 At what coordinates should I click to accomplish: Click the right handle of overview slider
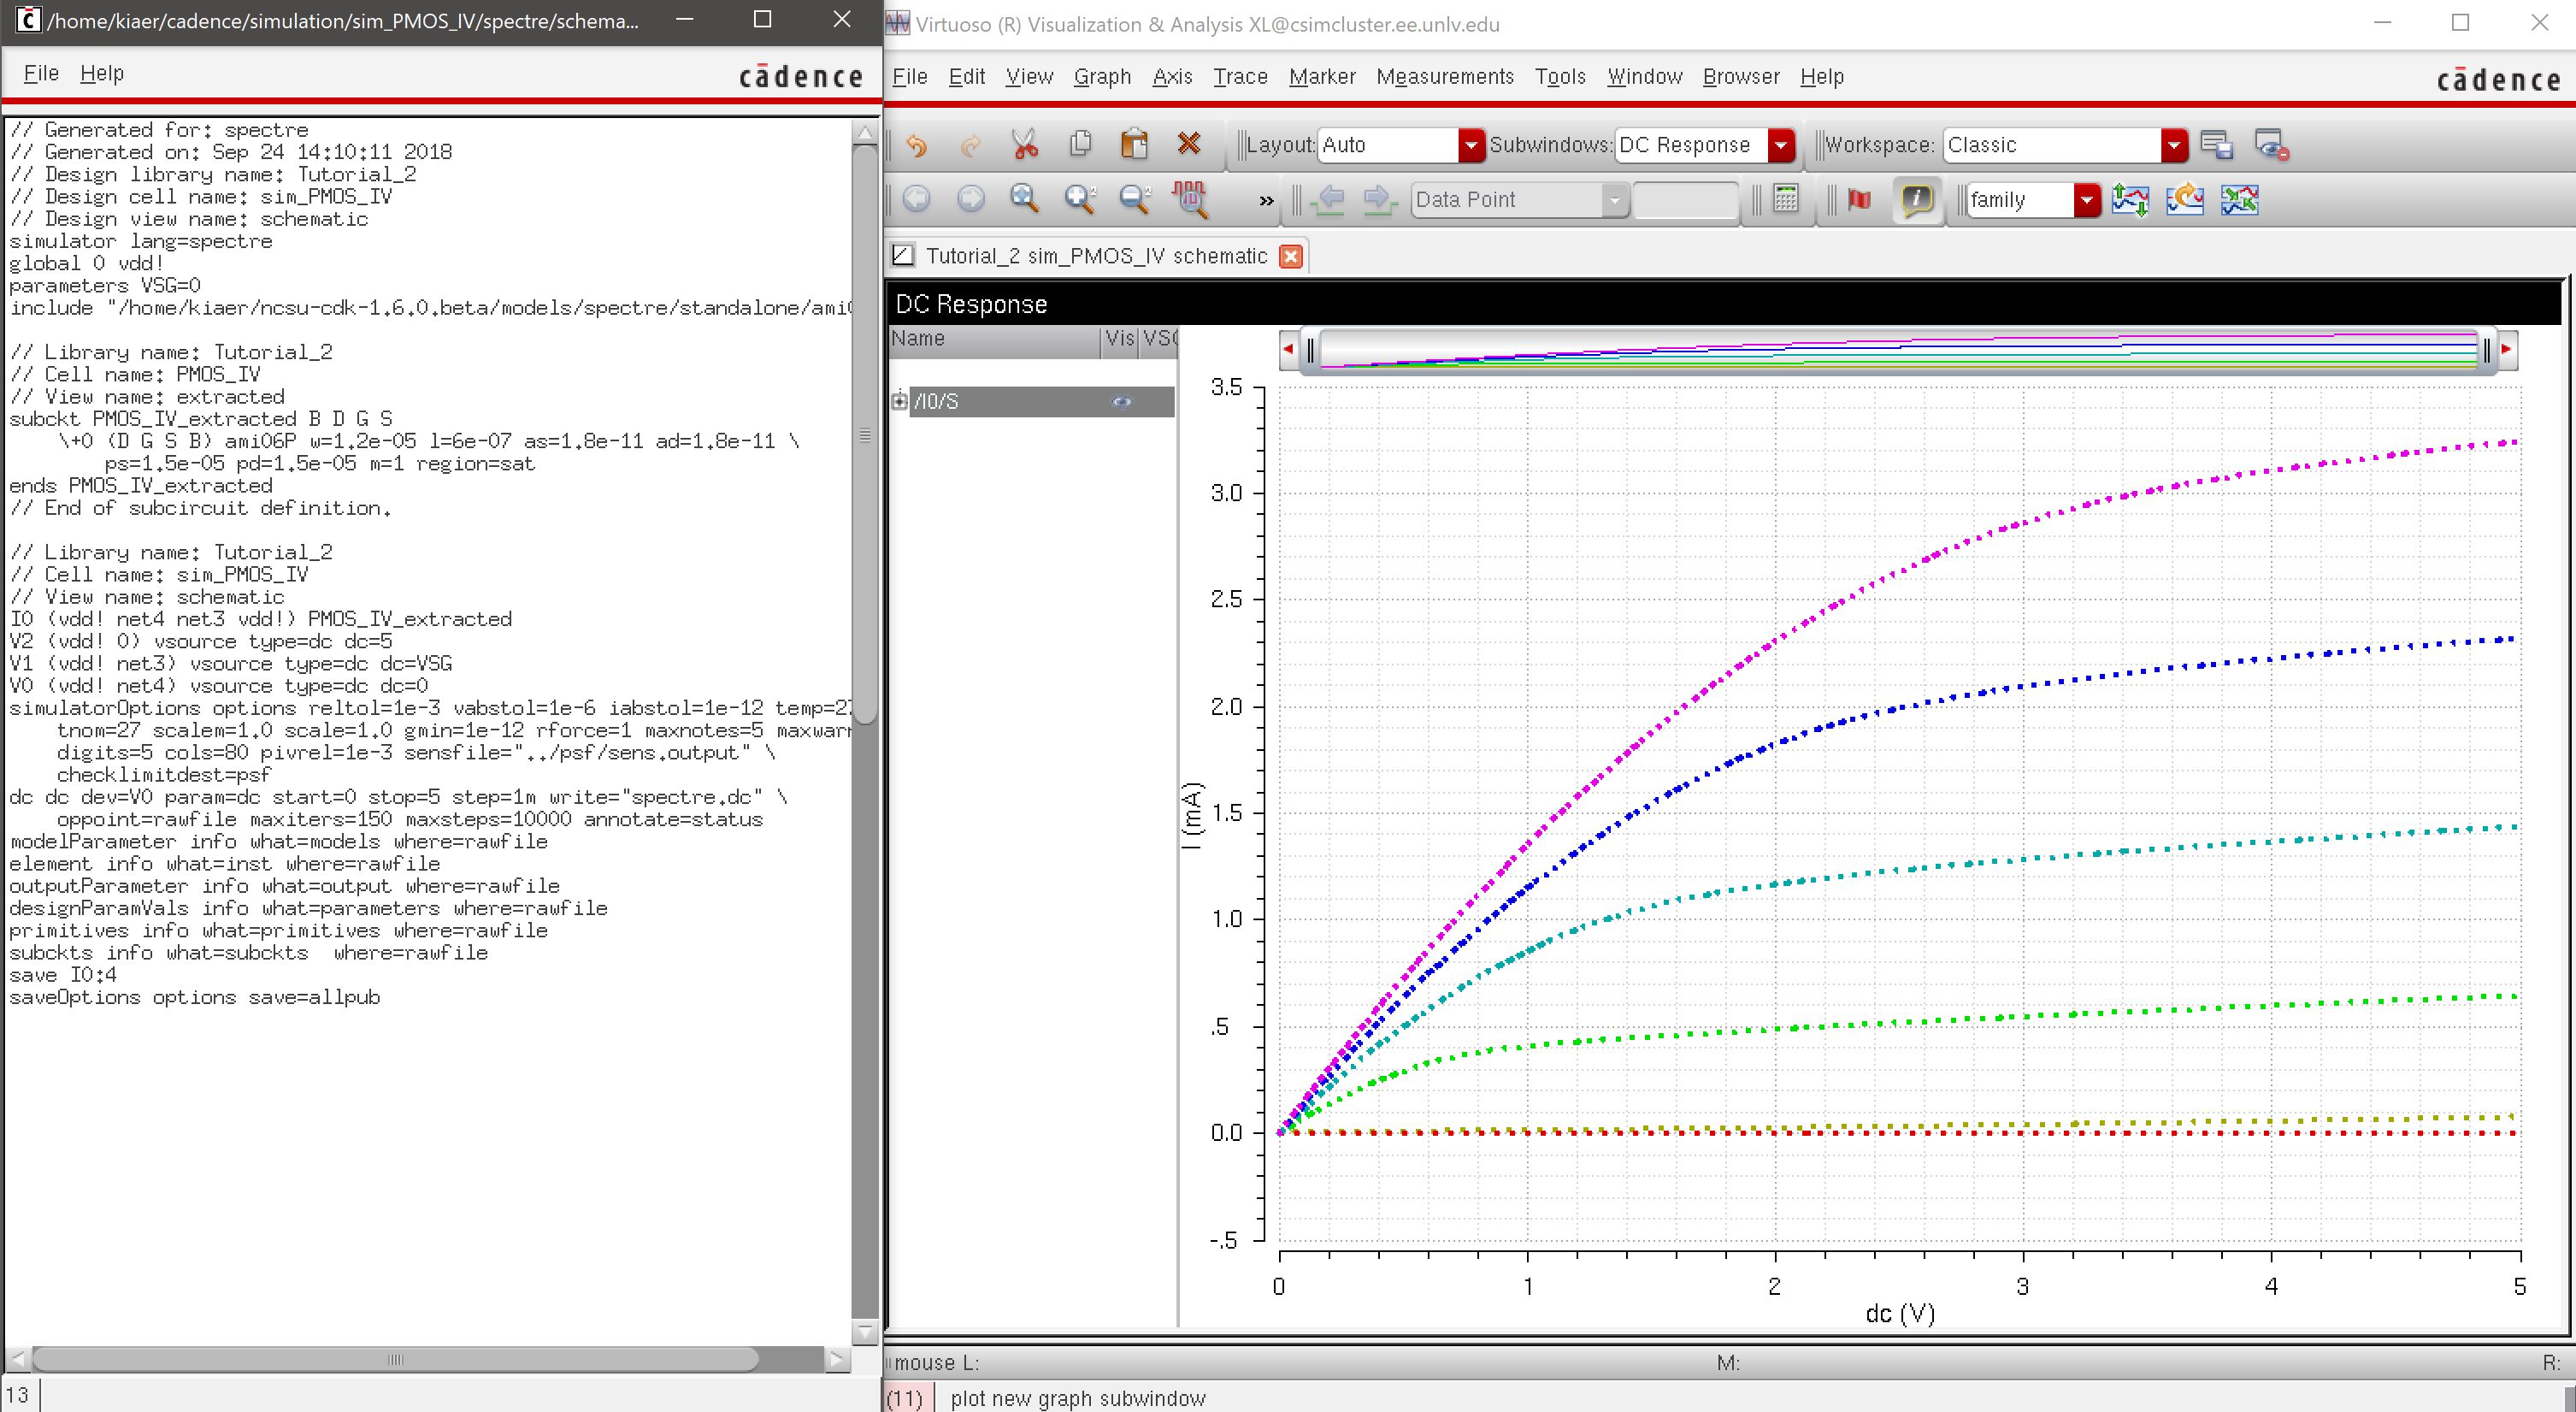pyautogui.click(x=2487, y=350)
